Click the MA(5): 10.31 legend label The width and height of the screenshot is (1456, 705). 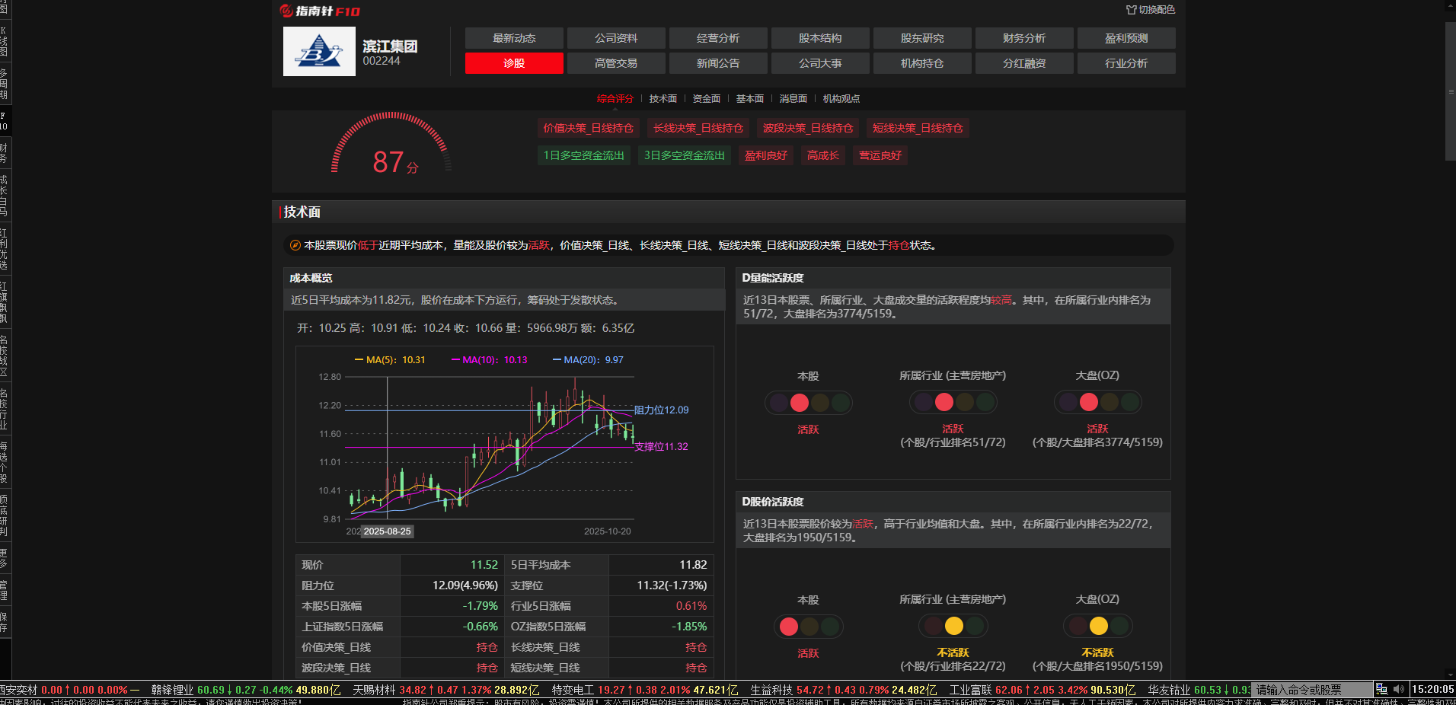(x=390, y=360)
